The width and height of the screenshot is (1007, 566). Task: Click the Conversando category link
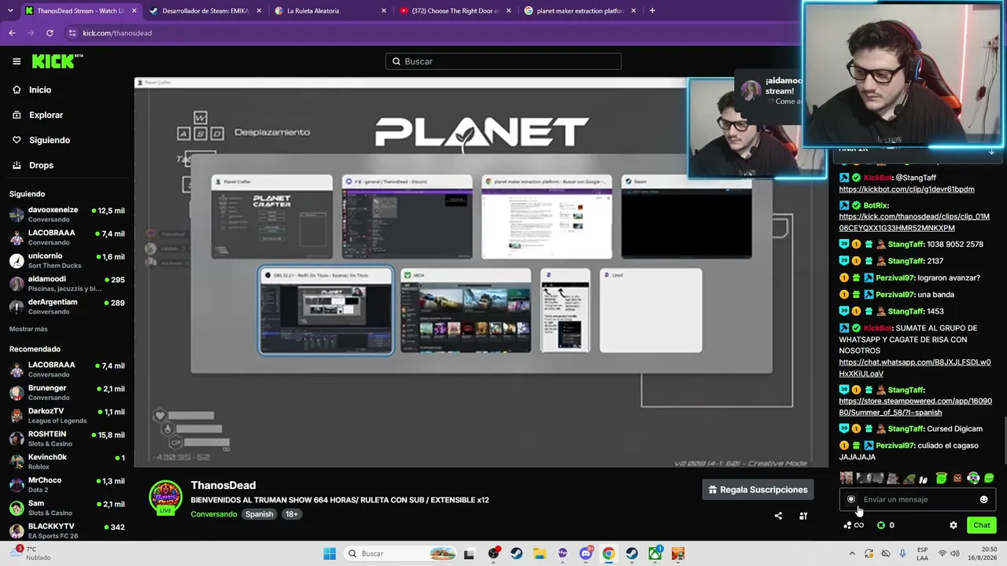213,514
